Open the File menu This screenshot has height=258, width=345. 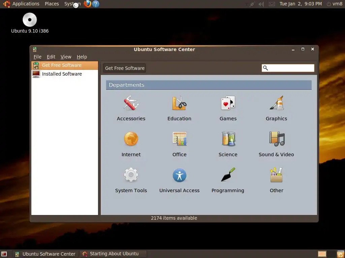(x=37, y=57)
